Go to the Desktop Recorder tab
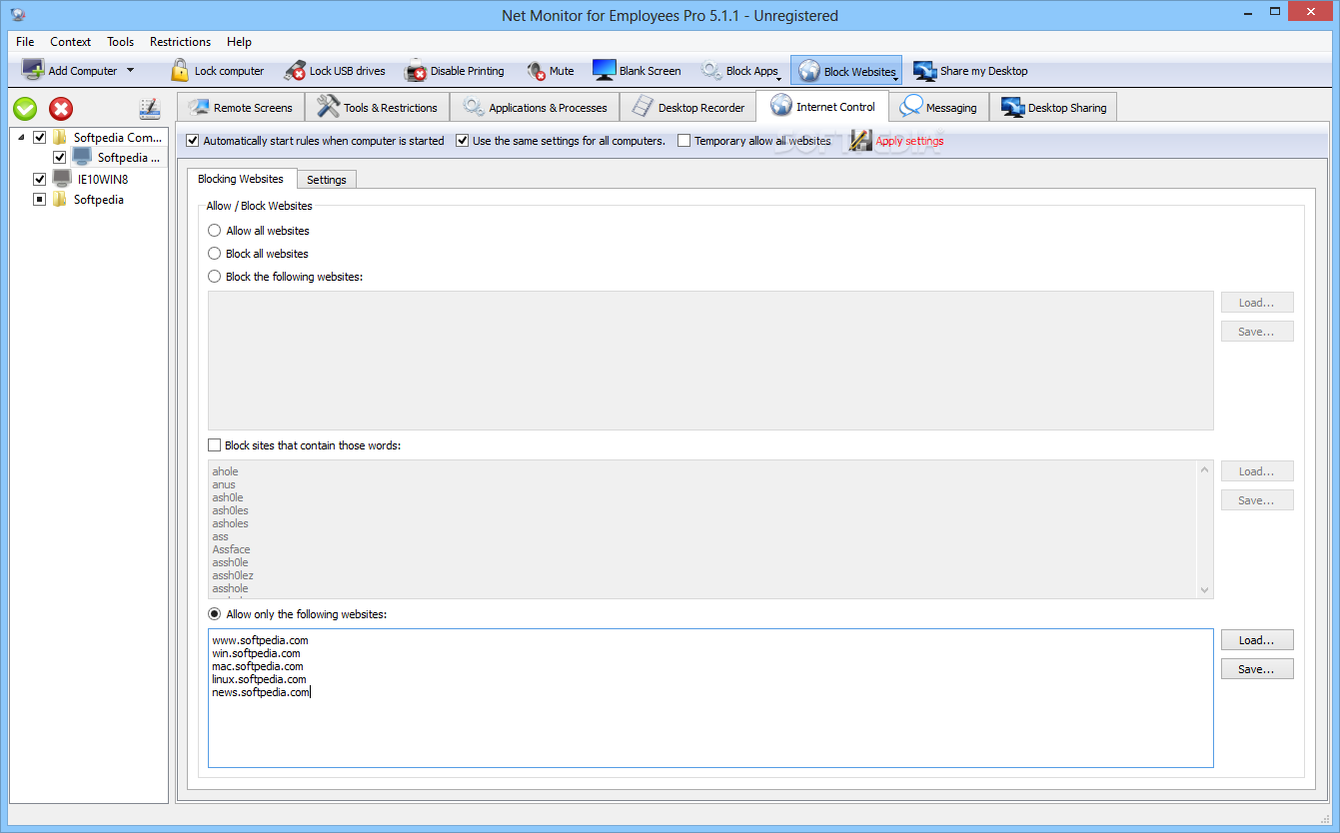Viewport: 1340px width, 833px height. (687, 107)
